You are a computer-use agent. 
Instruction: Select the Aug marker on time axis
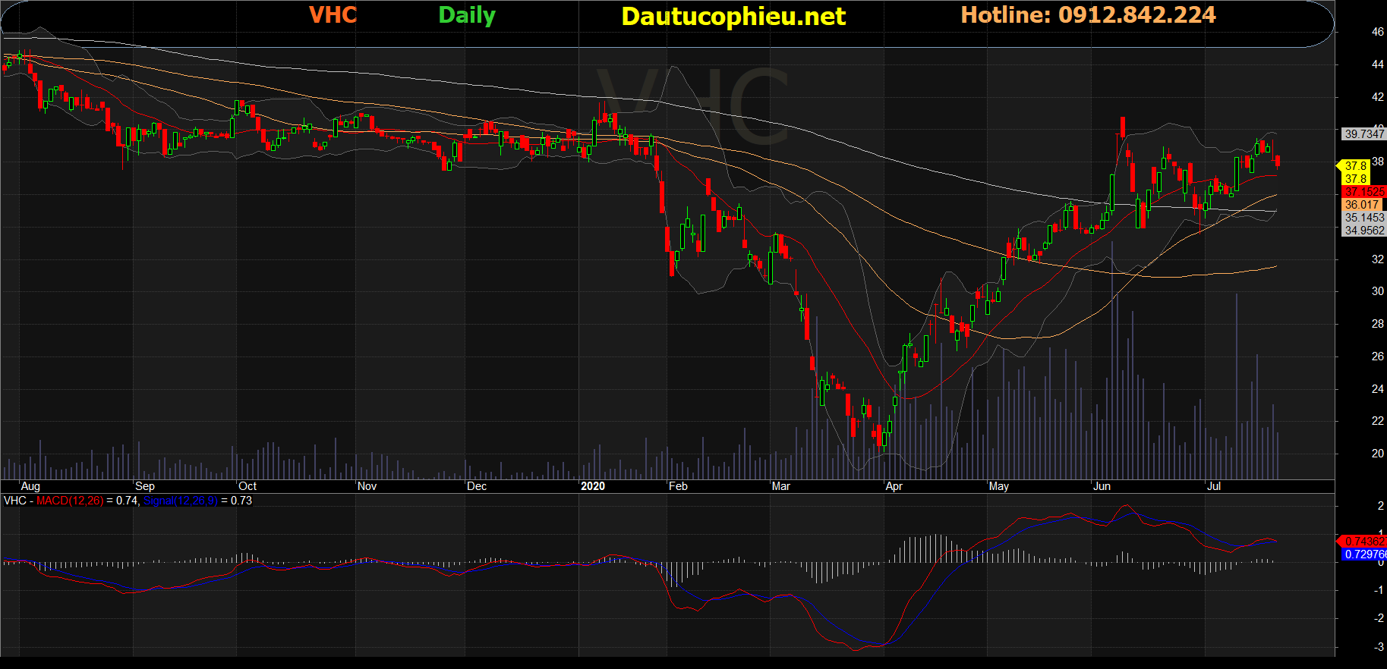coord(30,486)
